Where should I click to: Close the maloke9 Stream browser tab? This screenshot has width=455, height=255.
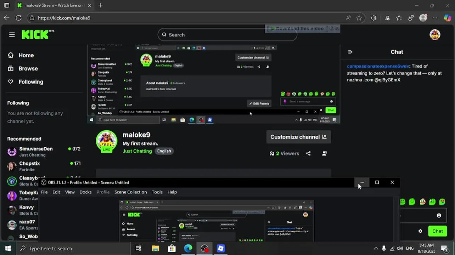click(89, 5)
